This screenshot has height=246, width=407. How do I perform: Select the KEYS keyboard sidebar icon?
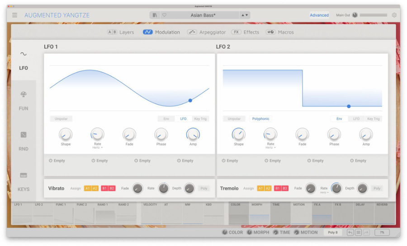(x=24, y=175)
